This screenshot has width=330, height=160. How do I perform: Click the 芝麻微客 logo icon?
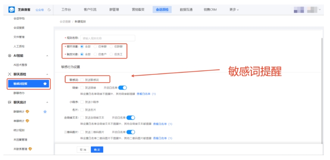point(11,9)
